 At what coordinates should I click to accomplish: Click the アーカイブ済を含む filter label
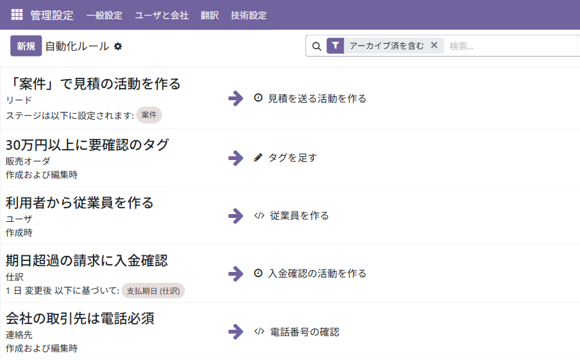click(x=387, y=46)
